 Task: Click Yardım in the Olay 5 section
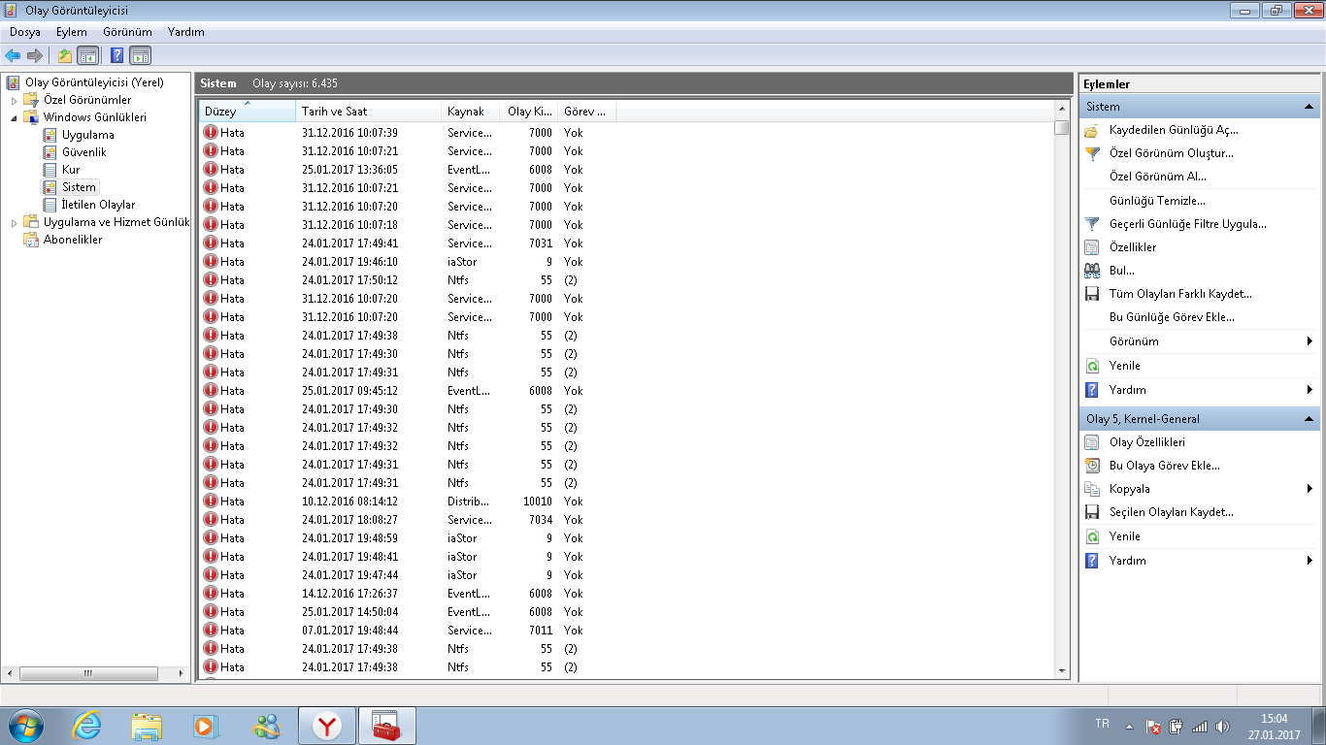[1127, 561]
